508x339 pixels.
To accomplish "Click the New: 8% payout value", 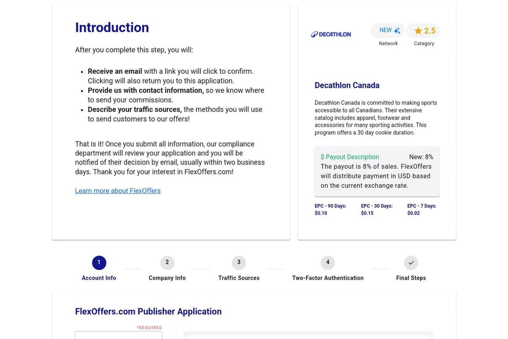I will click(x=421, y=157).
